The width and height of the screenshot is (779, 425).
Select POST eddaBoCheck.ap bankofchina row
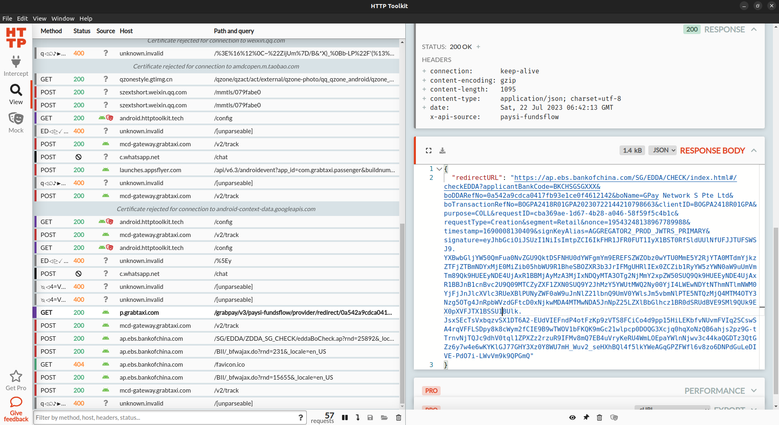[216, 338]
